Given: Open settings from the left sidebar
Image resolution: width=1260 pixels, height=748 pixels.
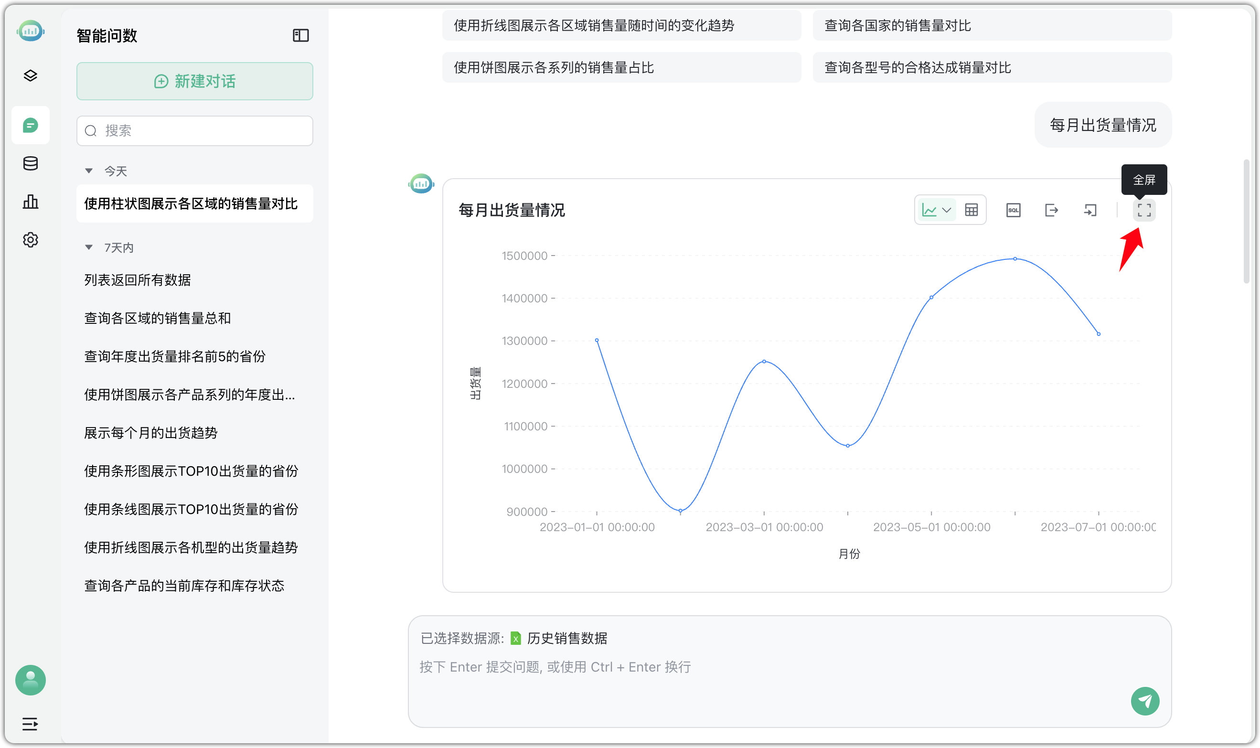Looking at the screenshot, I should pyautogui.click(x=30, y=240).
